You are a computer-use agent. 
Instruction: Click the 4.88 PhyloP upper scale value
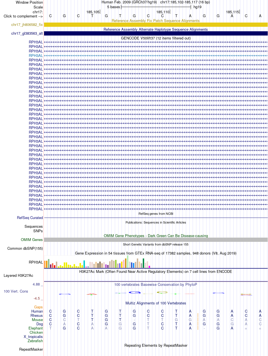click(x=37, y=284)
